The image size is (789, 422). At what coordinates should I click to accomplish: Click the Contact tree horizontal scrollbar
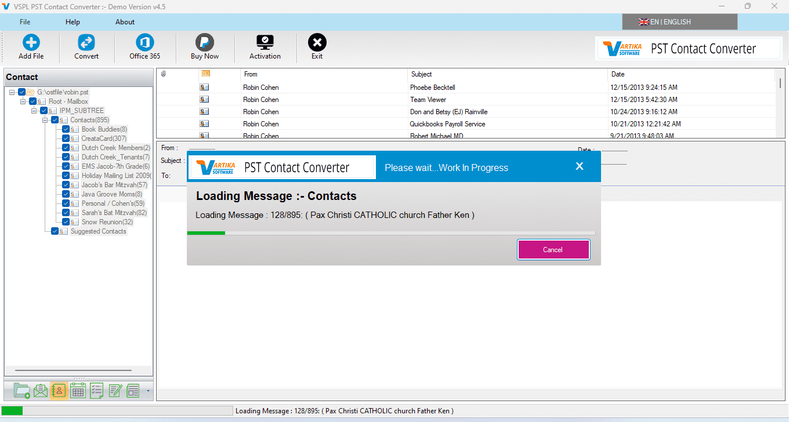(x=73, y=370)
